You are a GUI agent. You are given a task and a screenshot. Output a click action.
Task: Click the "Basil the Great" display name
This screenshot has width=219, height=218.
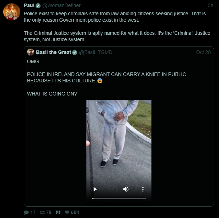pos(53,52)
